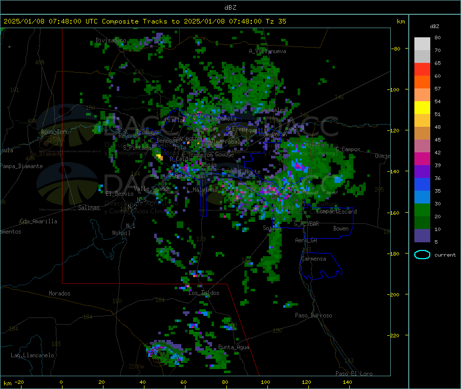Click the Los_Toldos map label
The image size is (461, 389).
point(204,293)
